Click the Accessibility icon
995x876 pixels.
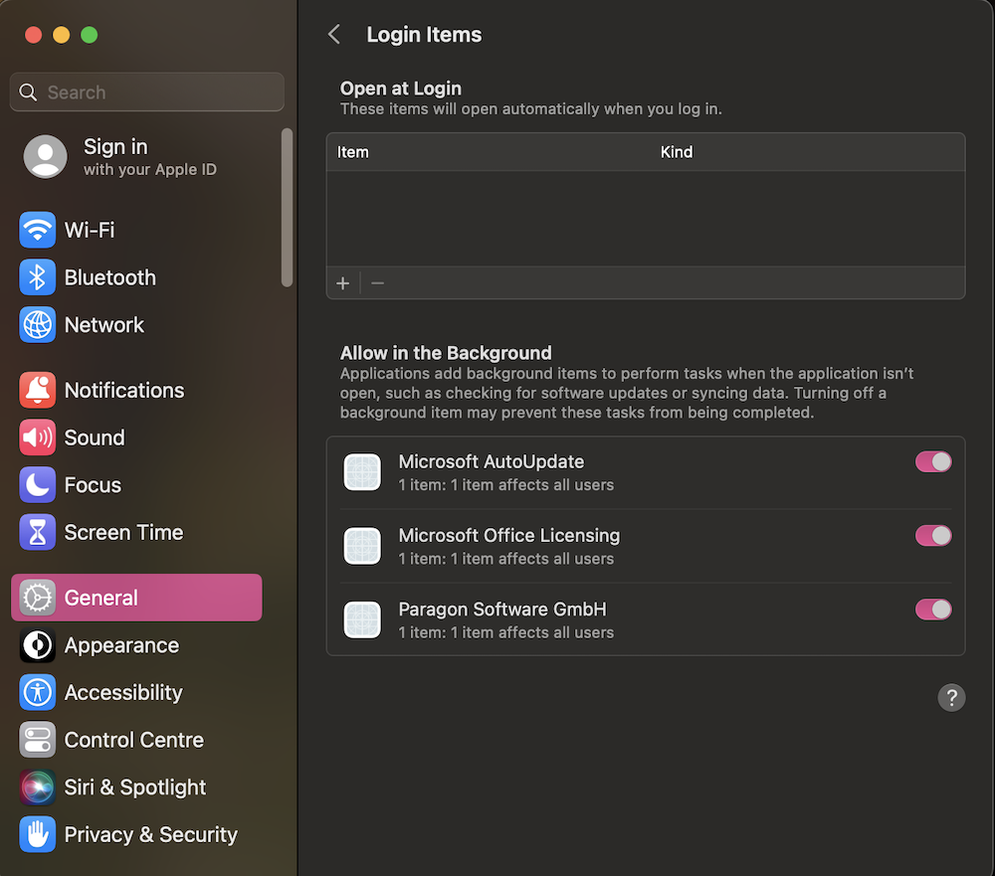(x=38, y=692)
